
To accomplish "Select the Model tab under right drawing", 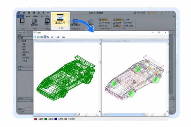I will pyautogui.click(x=106, y=114).
